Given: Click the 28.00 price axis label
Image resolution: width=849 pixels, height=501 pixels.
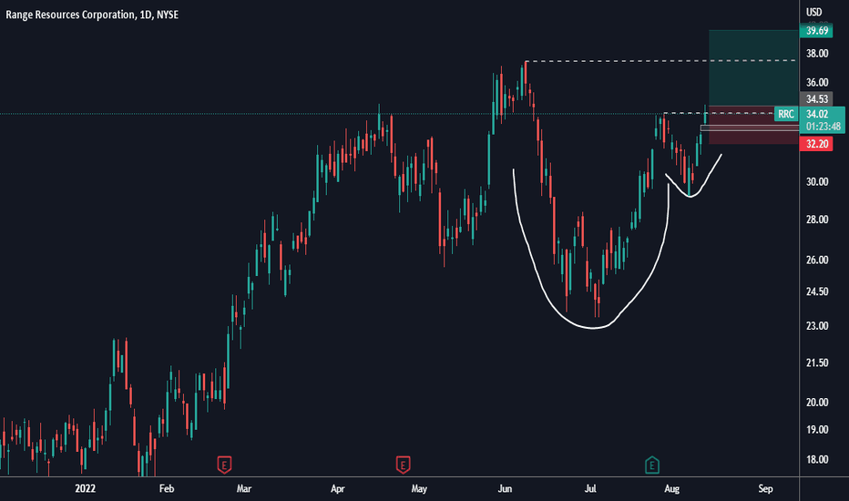Looking at the screenshot, I should tap(817, 220).
